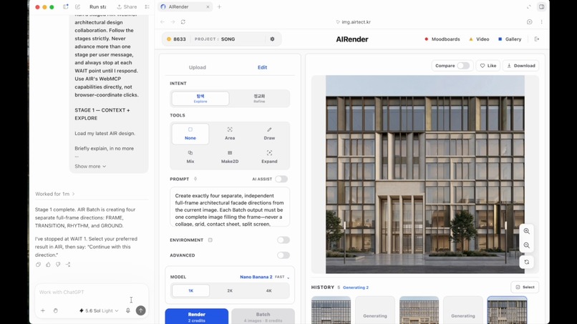This screenshot has width=577, height=324.
Task: Go back in the embedded browser
Action: pyautogui.click(x=163, y=22)
